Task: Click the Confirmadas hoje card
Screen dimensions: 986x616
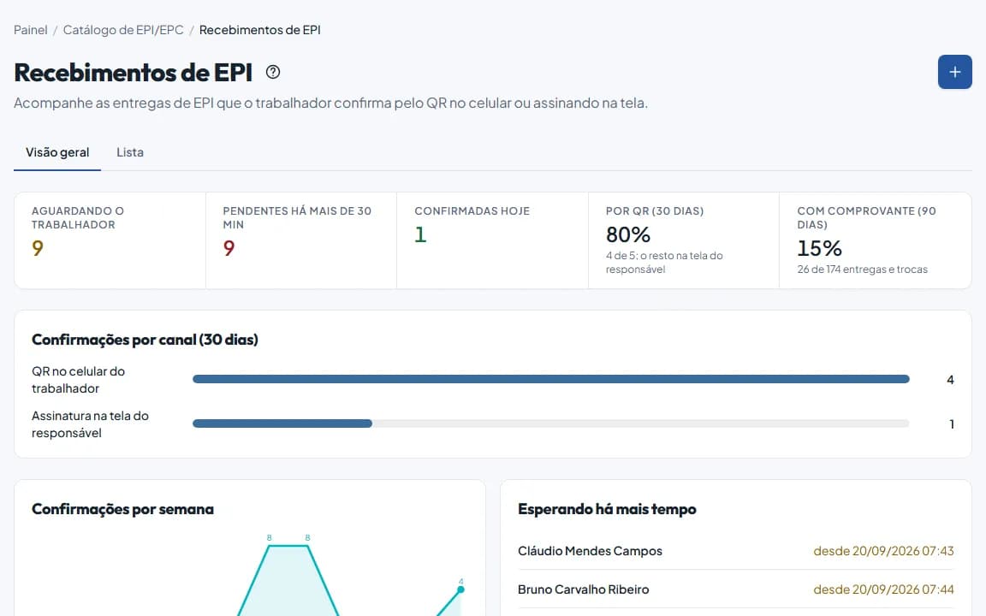Action: (492, 240)
